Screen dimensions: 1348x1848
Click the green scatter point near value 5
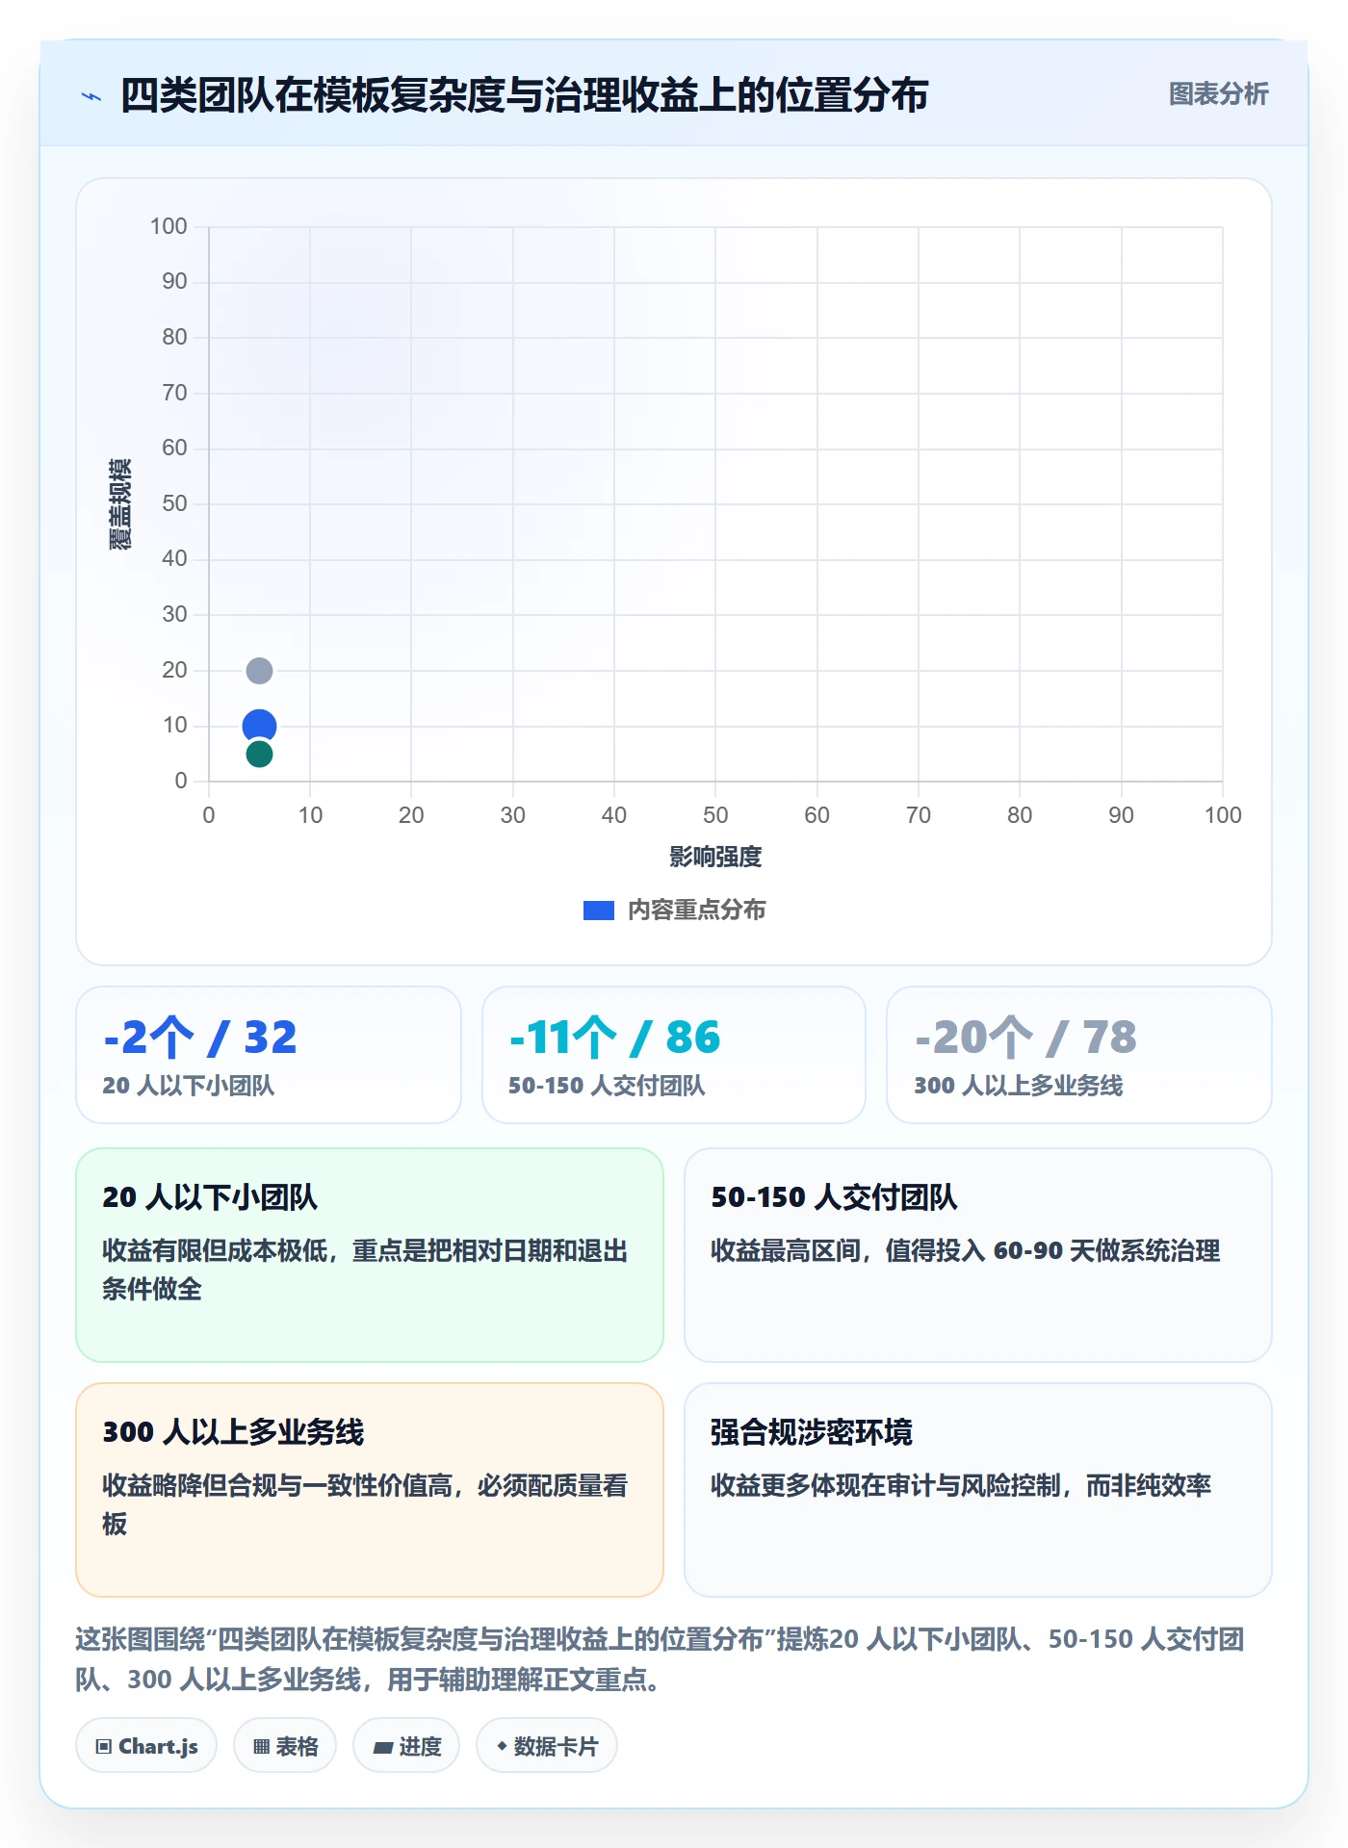tap(259, 754)
